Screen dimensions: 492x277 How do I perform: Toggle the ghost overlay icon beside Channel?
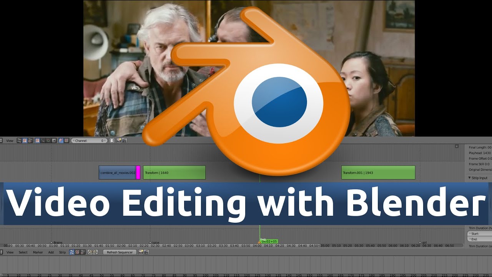[112, 141]
